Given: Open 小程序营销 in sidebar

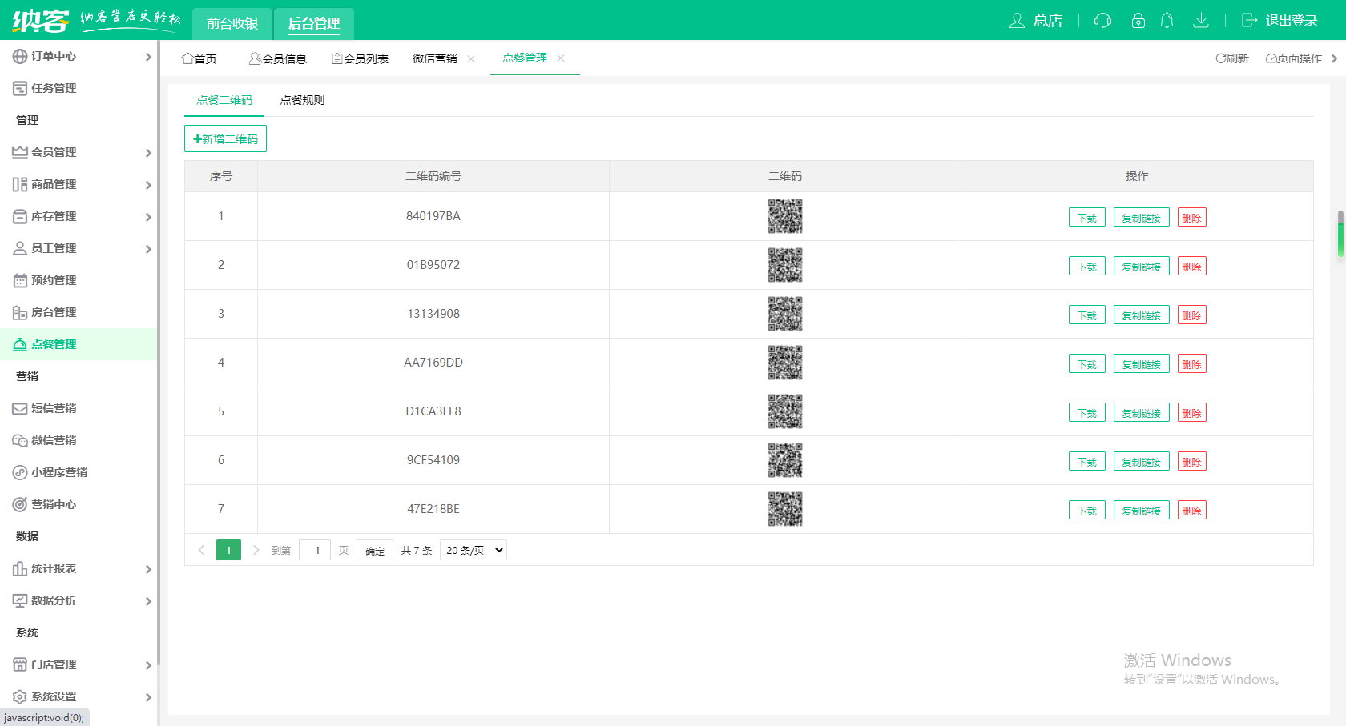Looking at the screenshot, I should 79,472.
